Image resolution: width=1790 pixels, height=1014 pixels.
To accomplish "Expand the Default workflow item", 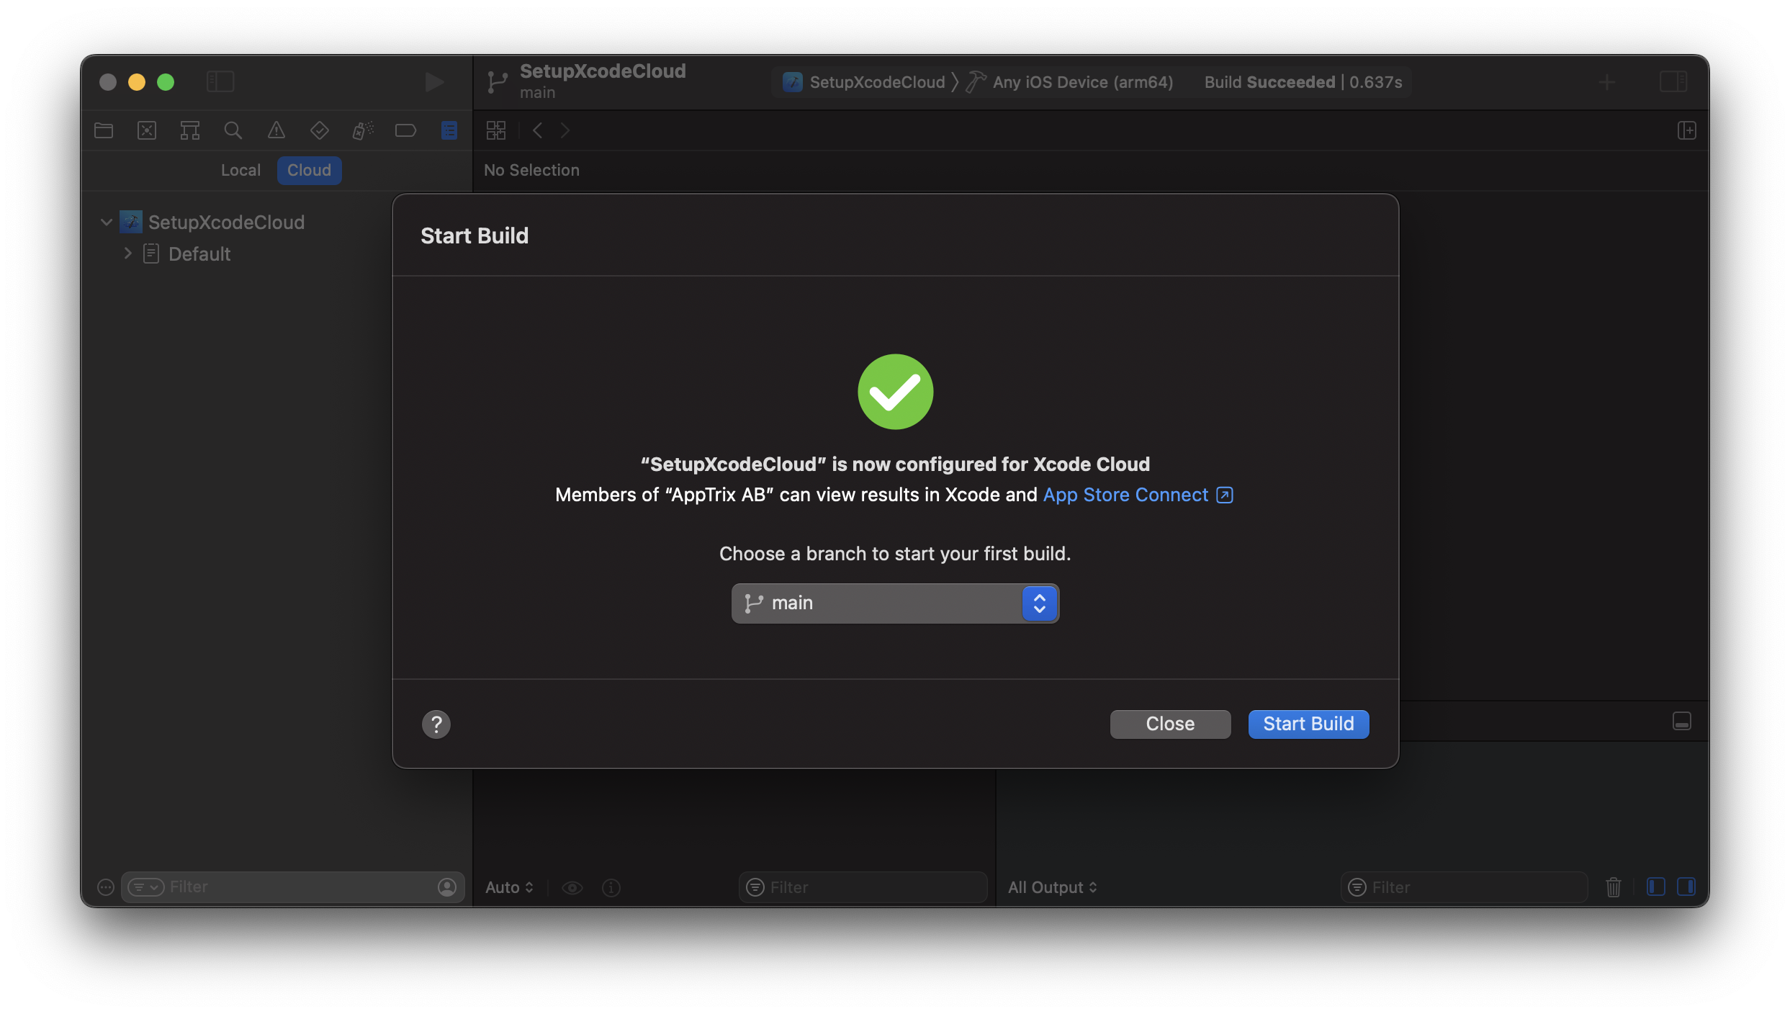I will click(127, 253).
